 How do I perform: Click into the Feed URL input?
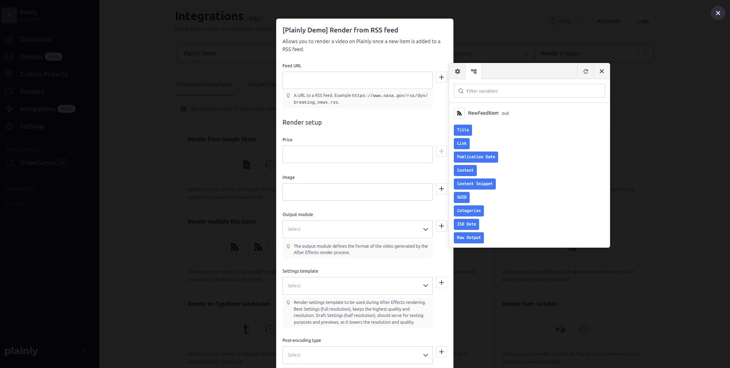[358, 80]
